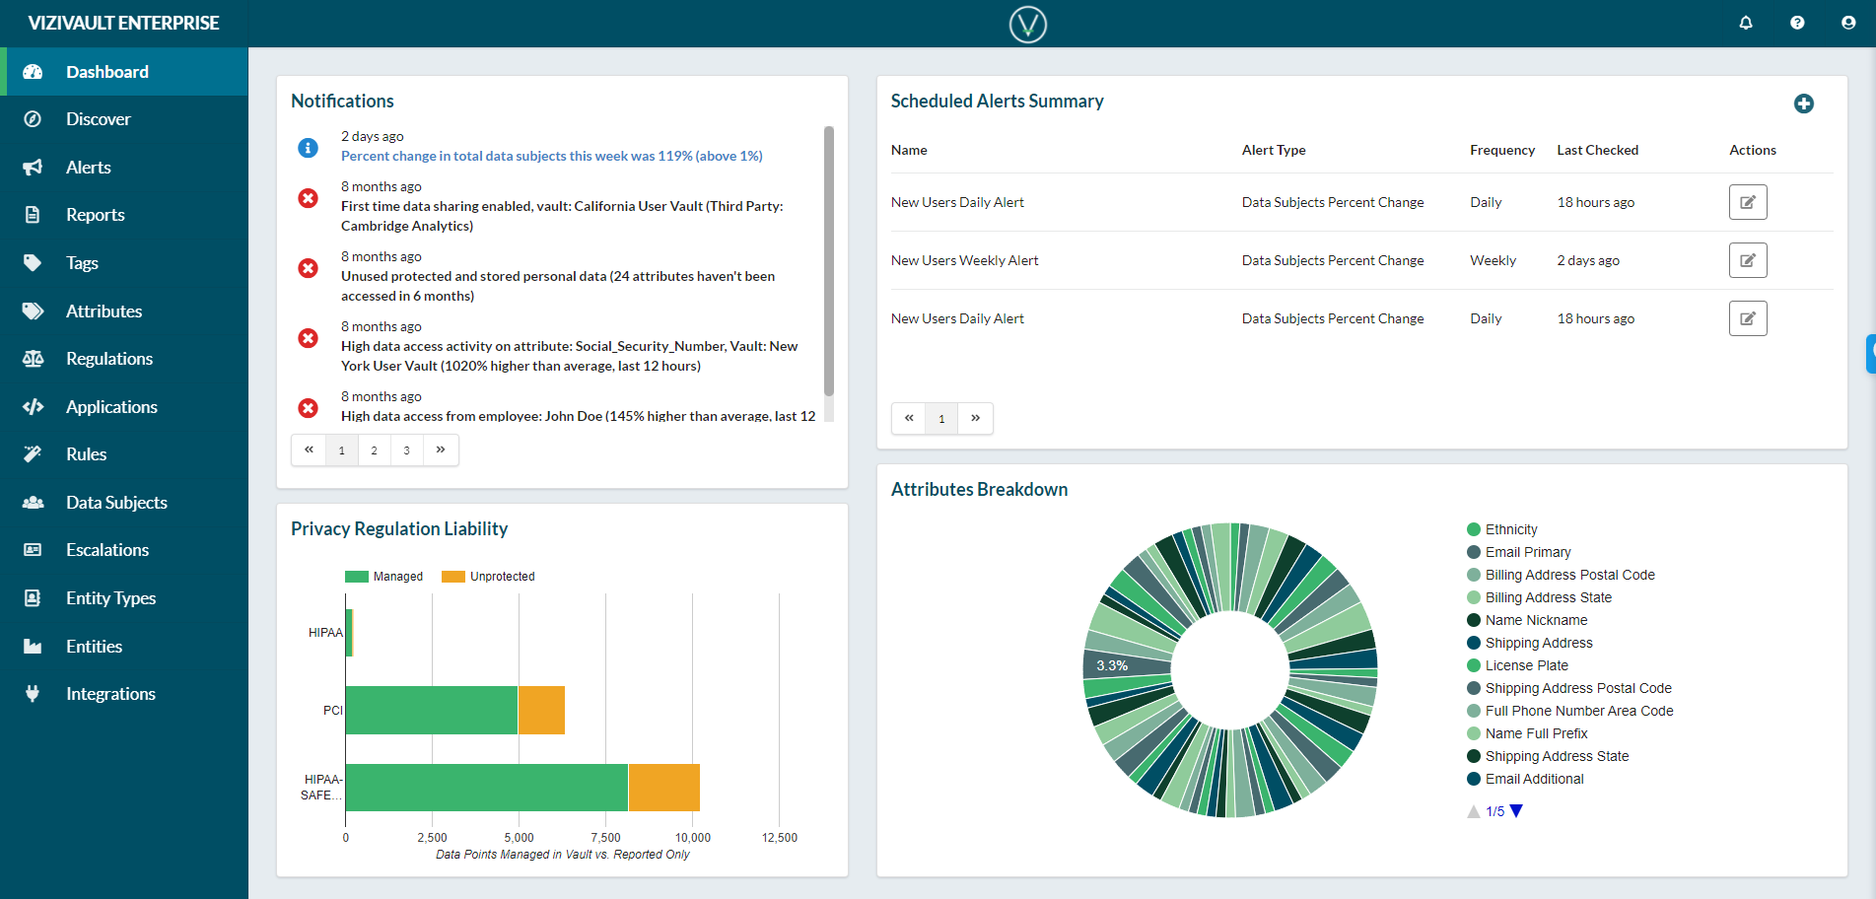Go to next attributes legend page arrow
The width and height of the screenshot is (1876, 899).
coord(1516,811)
